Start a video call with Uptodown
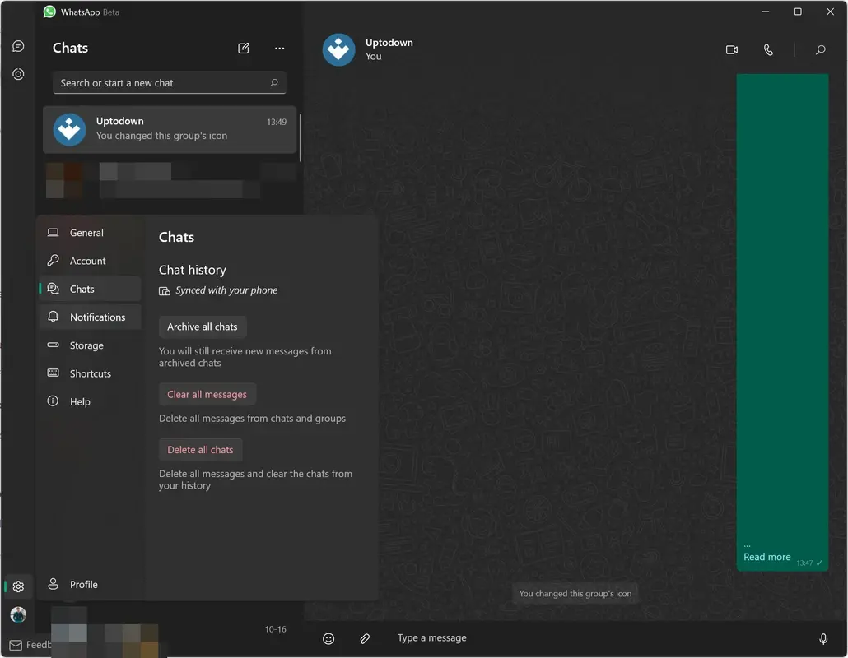 coord(731,49)
